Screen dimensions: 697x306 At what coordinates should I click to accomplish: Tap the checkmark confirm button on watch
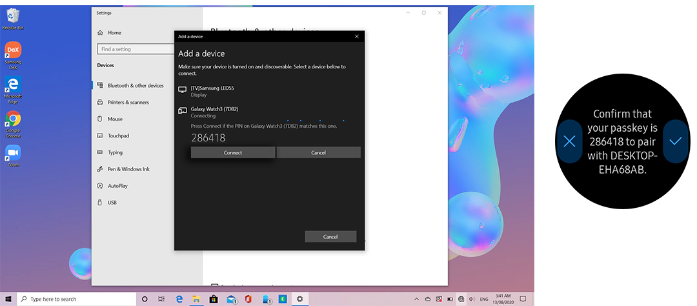click(676, 141)
